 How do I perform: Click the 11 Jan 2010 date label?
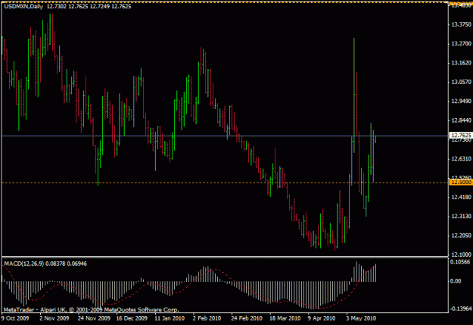click(170, 318)
